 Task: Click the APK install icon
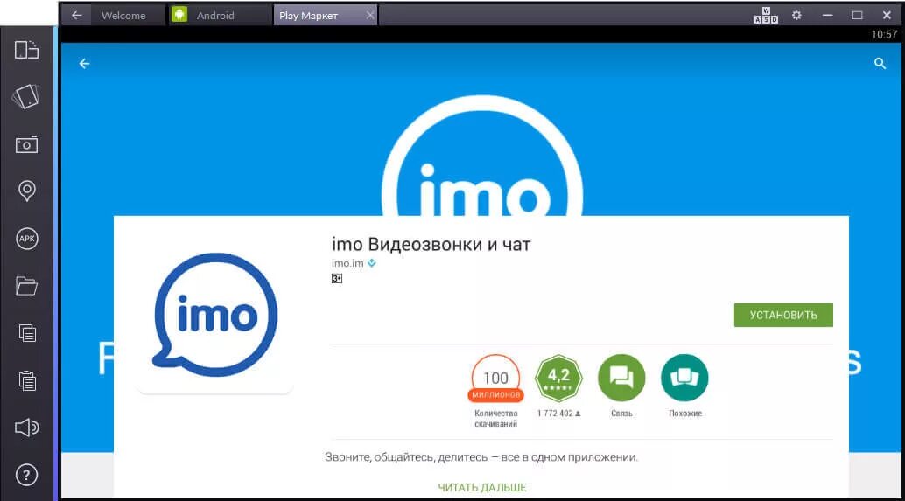[26, 239]
